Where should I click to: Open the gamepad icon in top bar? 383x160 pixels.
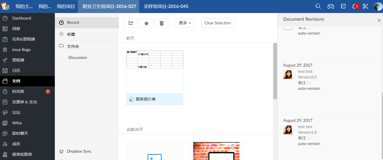(331, 6)
